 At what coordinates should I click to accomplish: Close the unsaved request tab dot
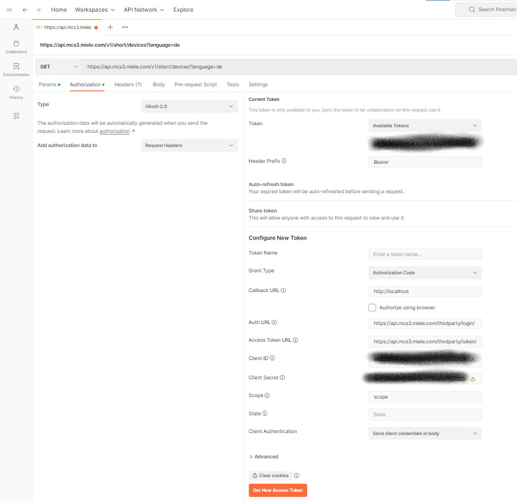point(96,27)
